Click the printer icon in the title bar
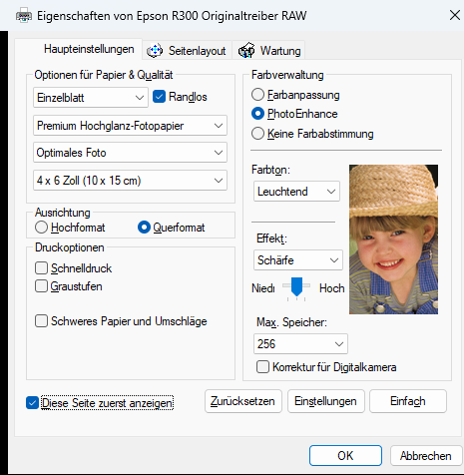This screenshot has height=475, width=464. click(24, 16)
